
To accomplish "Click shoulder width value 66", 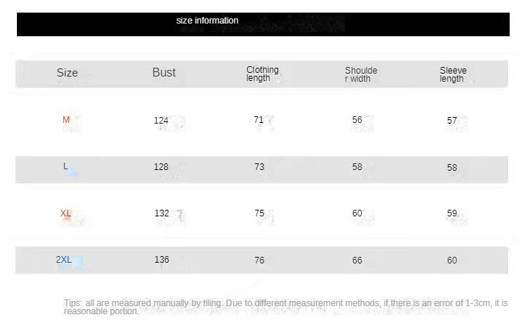I will 357,261.
